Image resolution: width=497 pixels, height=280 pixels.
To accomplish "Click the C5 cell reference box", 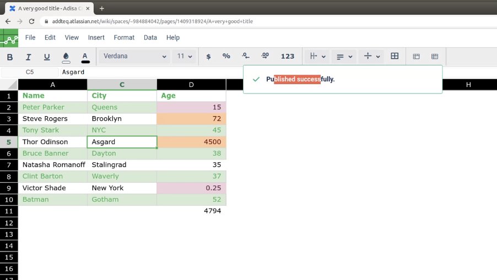I will pos(30,72).
